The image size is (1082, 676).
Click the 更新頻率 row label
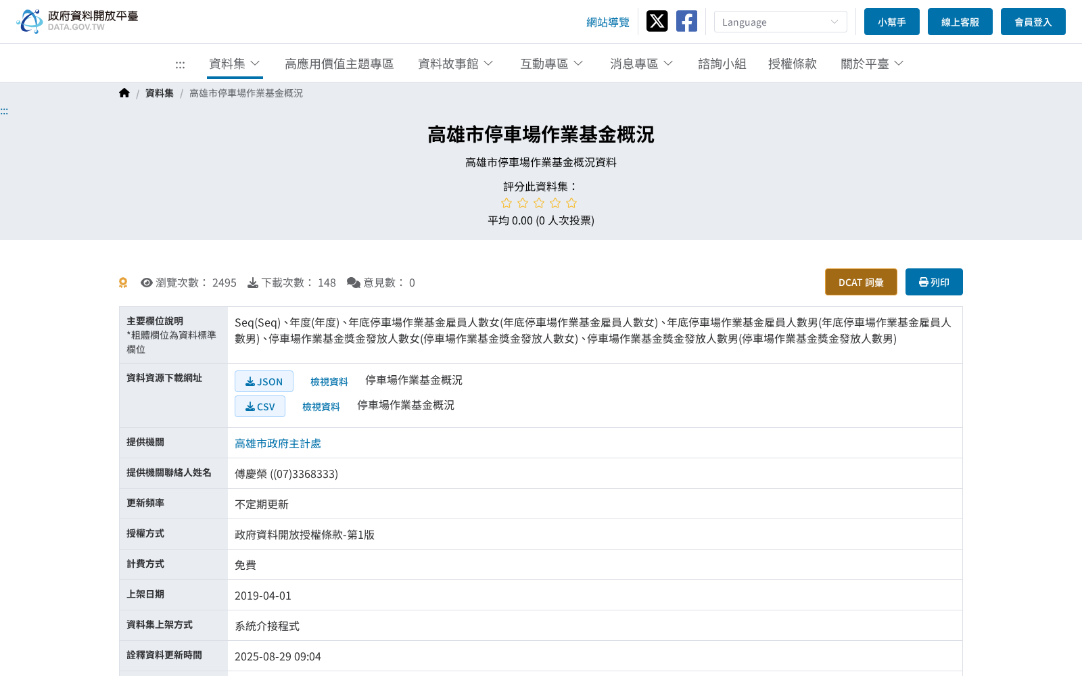[x=145, y=503]
